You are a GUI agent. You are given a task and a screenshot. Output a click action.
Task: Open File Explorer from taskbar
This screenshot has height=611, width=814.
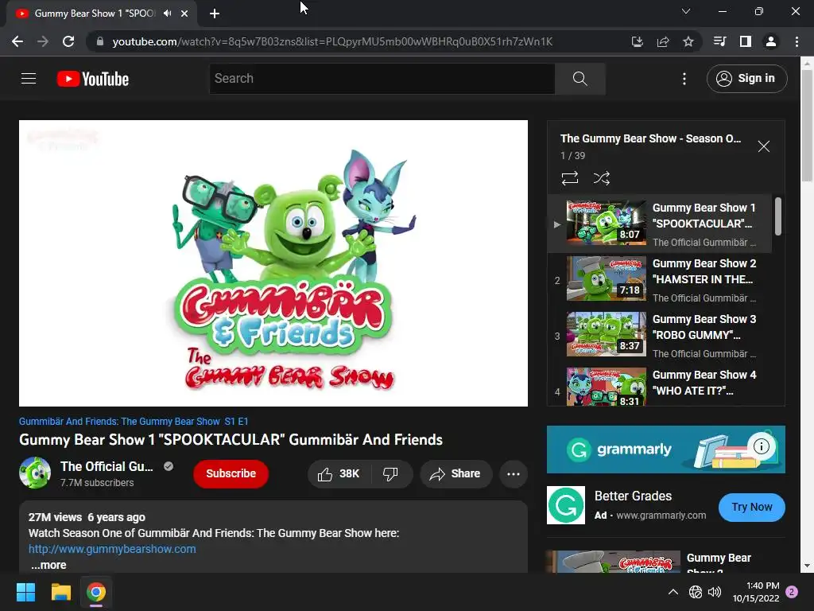tap(60, 592)
